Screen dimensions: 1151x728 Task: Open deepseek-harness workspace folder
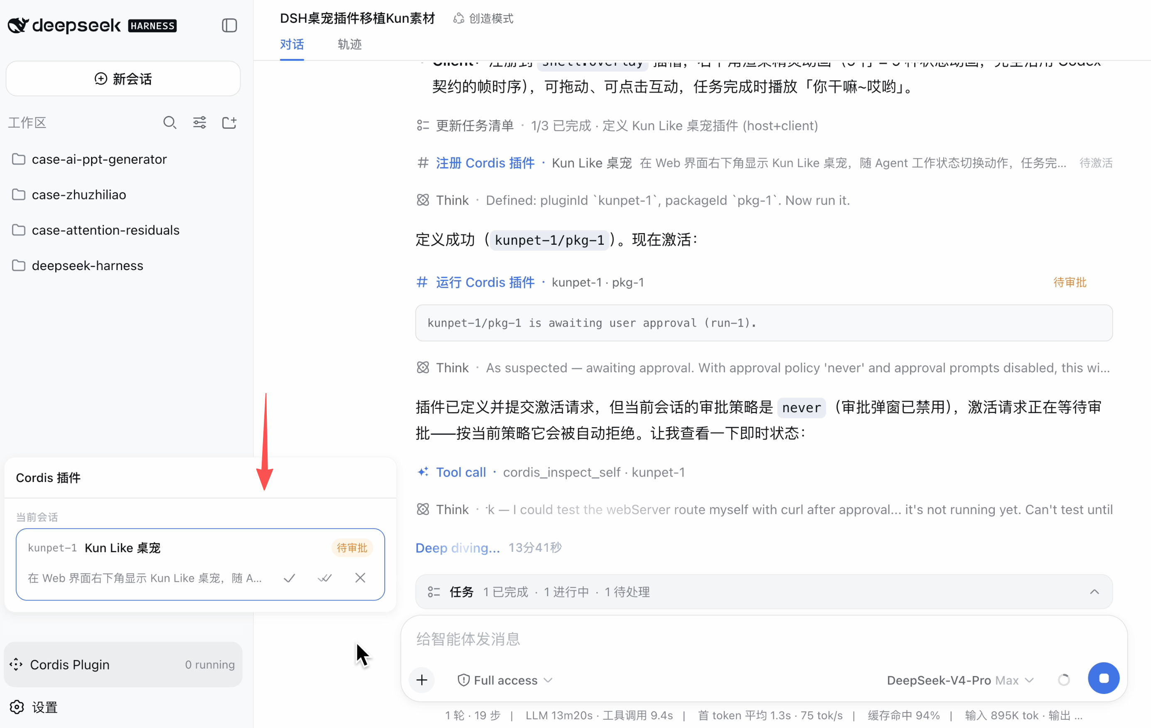pos(123,265)
